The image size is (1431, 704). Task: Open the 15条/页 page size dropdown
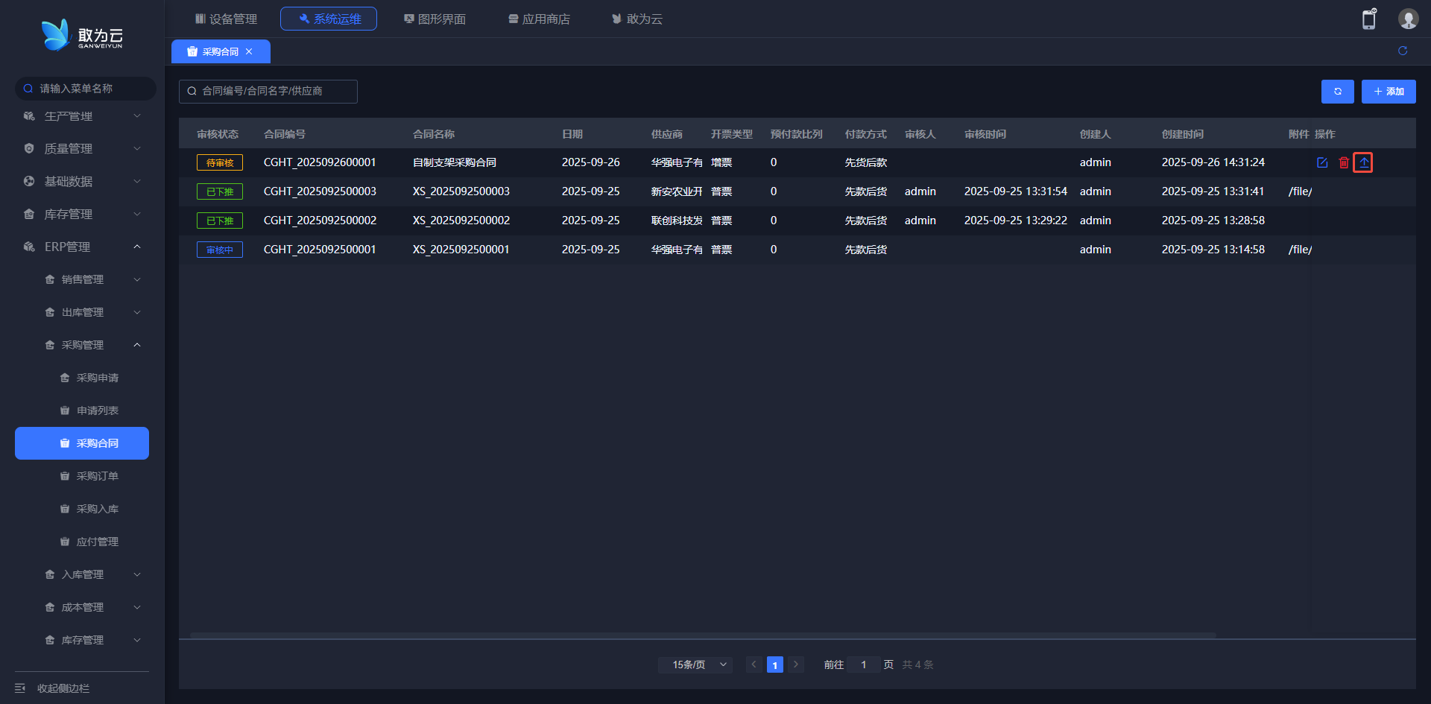click(695, 665)
